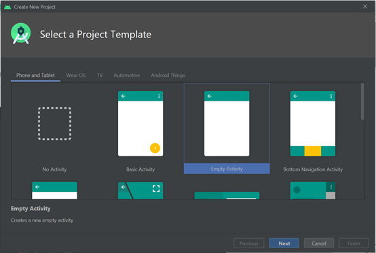Choose the Basic Activity template thumbnail
The height and width of the screenshot is (253, 376).
[140, 124]
